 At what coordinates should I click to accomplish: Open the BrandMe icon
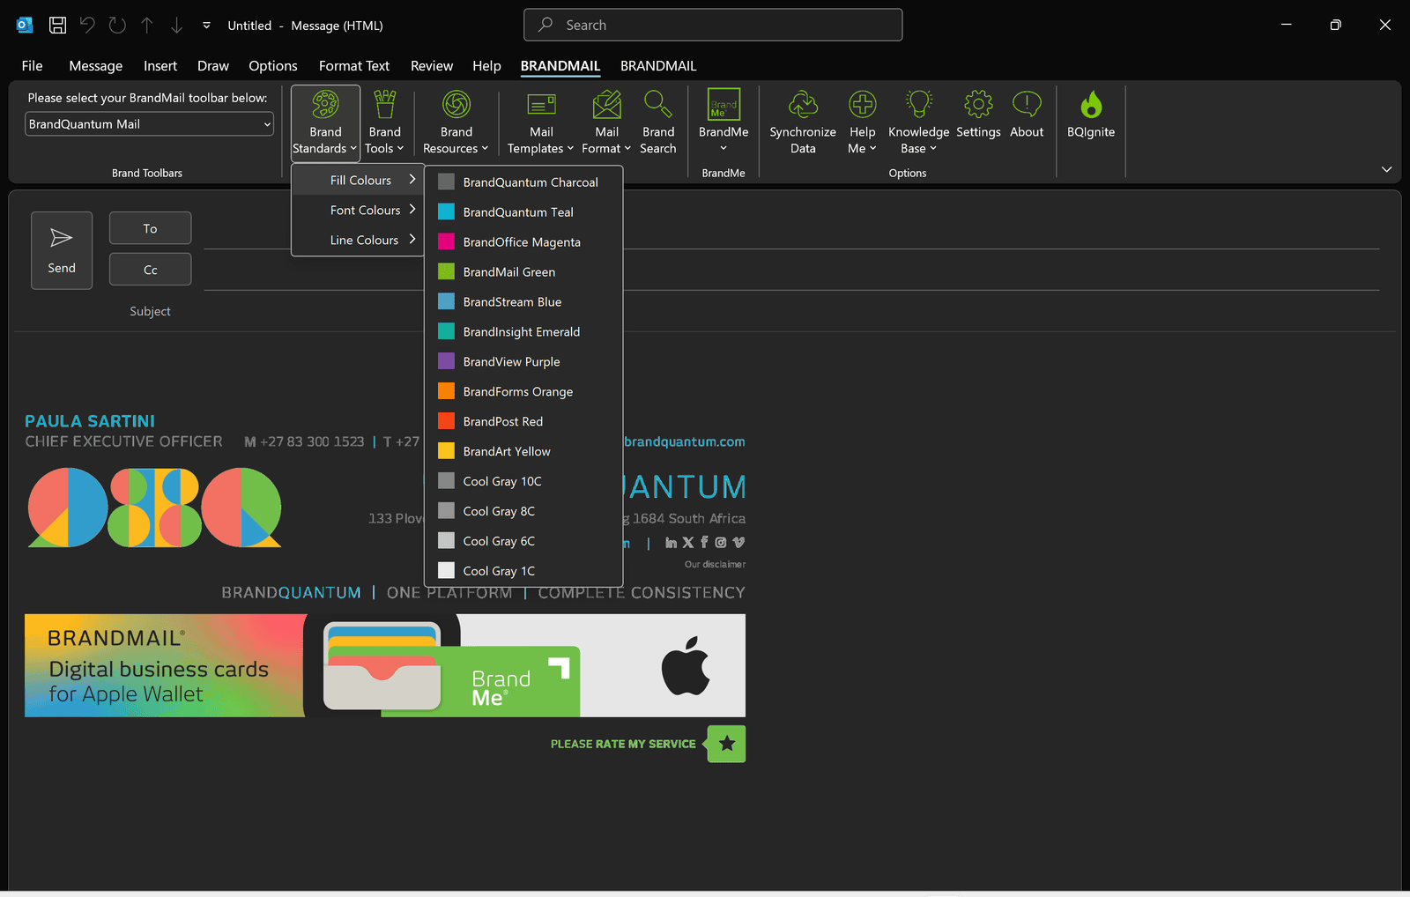pyautogui.click(x=724, y=105)
